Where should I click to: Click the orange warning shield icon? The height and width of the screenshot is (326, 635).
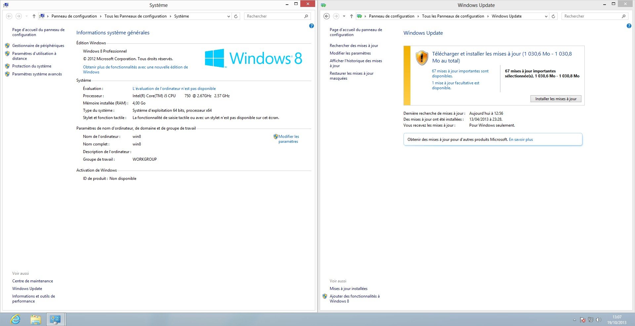[x=422, y=58]
